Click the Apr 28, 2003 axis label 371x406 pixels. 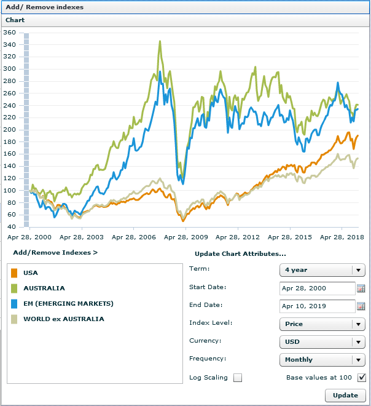point(82,237)
